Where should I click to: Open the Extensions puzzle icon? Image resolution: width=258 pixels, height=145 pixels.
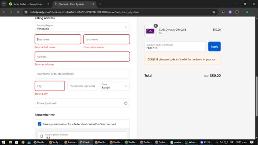pyautogui.click(x=237, y=12)
